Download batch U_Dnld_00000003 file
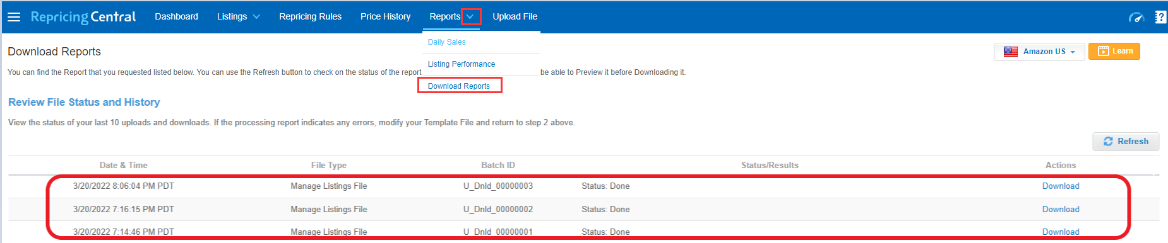Screen dimensions: 1168x243 tap(1061, 186)
